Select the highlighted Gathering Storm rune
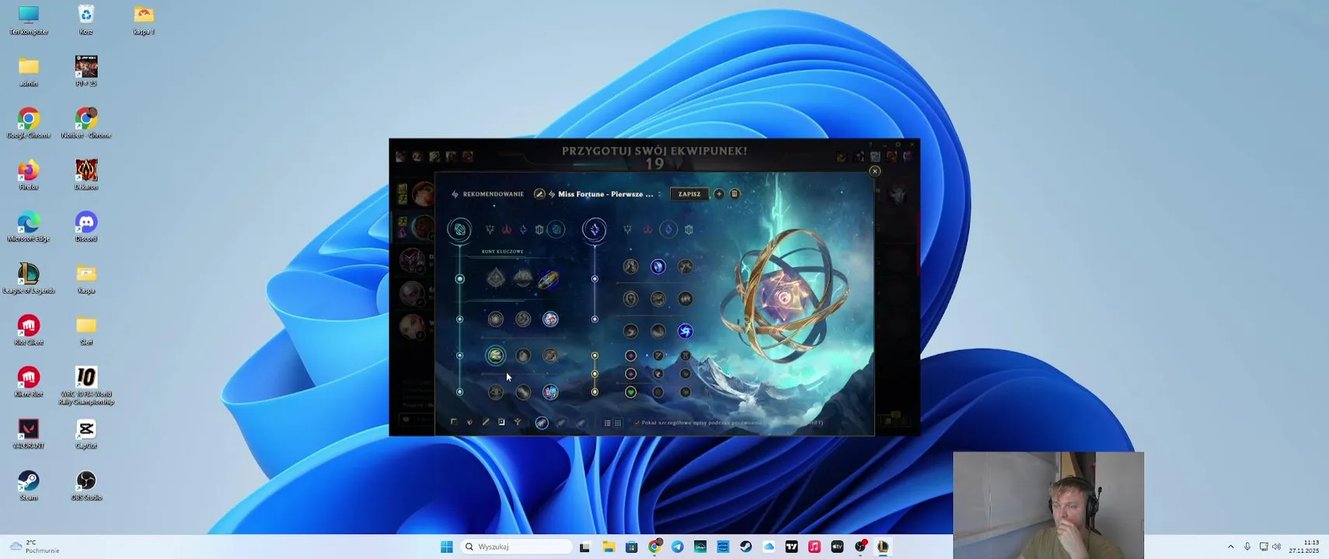Image resolution: width=1329 pixels, height=559 pixels. [x=685, y=332]
